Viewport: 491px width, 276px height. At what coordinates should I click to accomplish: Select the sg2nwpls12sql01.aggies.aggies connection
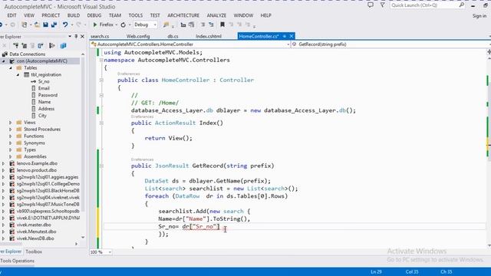(48, 177)
